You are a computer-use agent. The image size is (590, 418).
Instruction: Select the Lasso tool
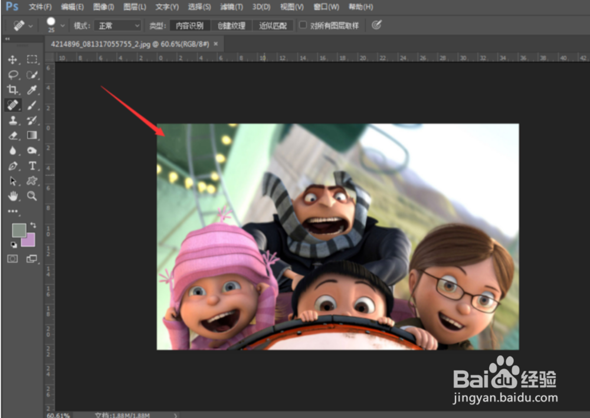click(13, 74)
